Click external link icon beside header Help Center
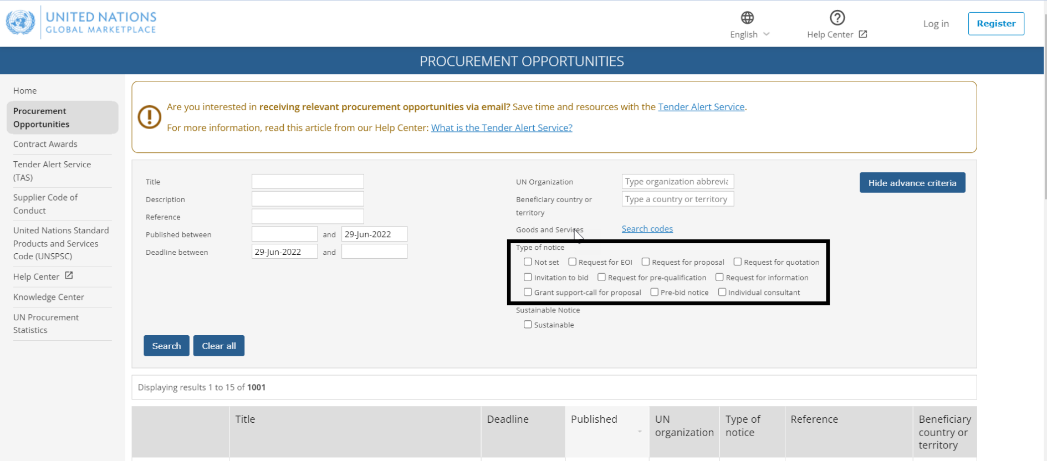This screenshot has height=461, width=1047. point(863,34)
